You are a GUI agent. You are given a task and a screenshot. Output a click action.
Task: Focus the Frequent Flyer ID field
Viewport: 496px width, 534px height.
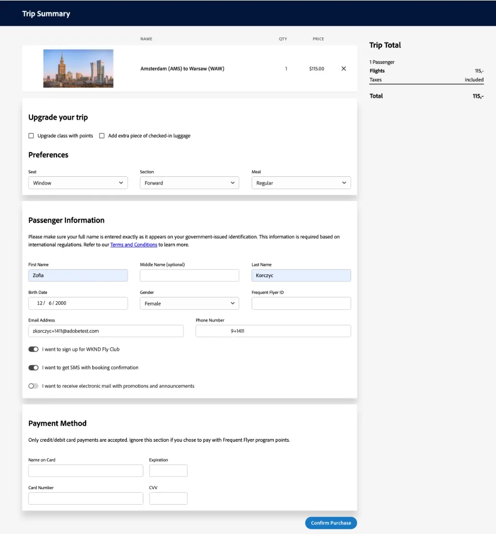coord(301,303)
